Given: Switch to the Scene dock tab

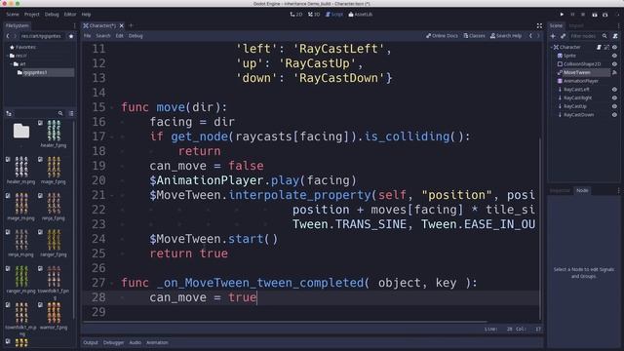Looking at the screenshot, I should [x=556, y=25].
